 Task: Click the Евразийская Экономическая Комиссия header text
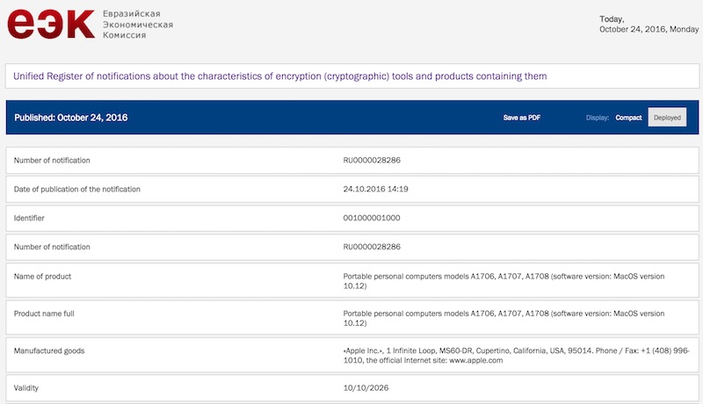click(x=138, y=25)
